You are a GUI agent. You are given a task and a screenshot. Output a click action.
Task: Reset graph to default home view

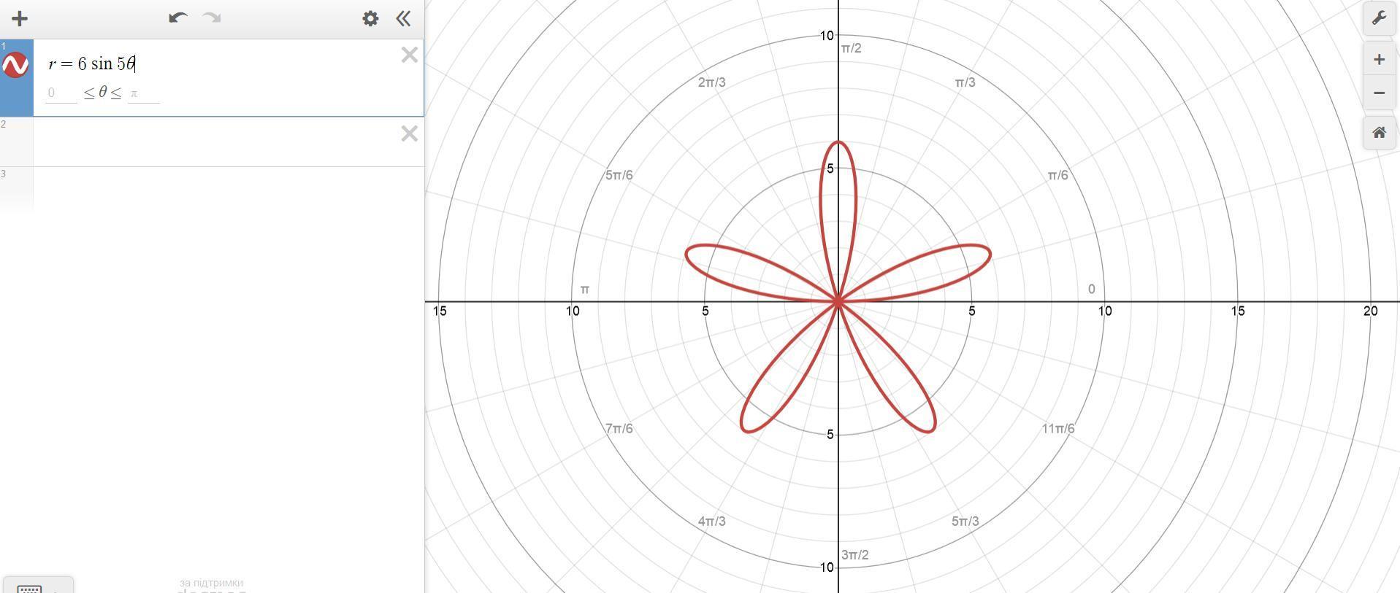pos(1379,133)
